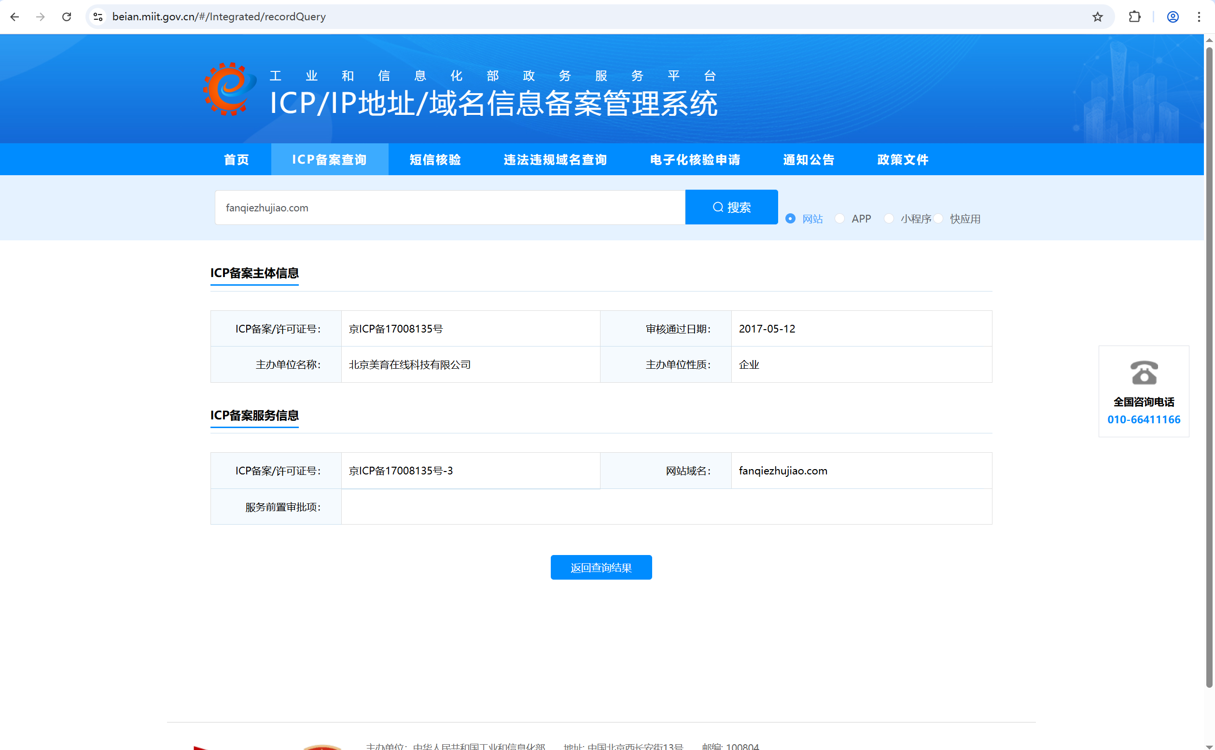Open the site information icon in address bar
The height and width of the screenshot is (750, 1215).
[98, 17]
